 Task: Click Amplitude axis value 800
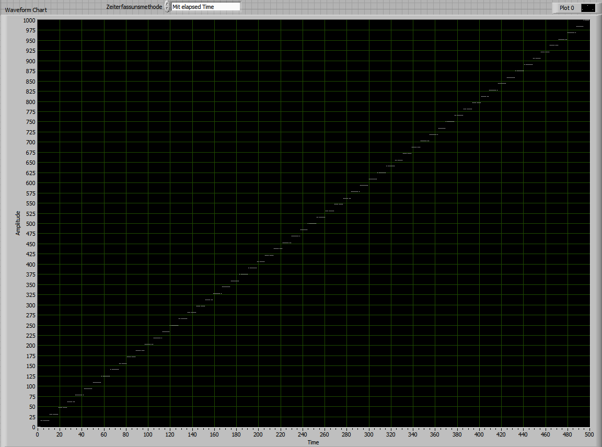coord(31,102)
